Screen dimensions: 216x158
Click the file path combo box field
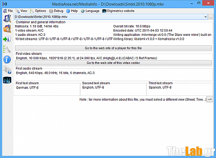111,17
